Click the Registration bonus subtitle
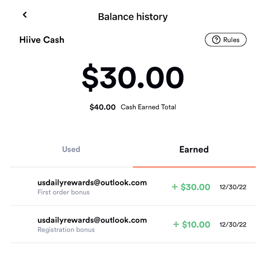Screen dimensions: 268x260 [66, 230]
